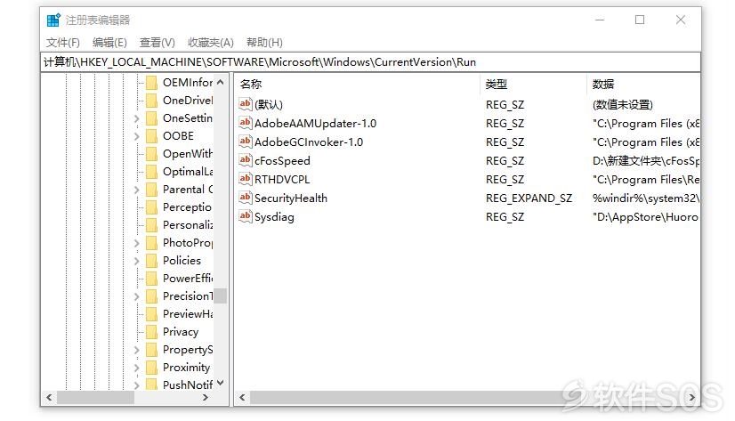The width and height of the screenshot is (735, 421).
Task: Click the folder icon of PropertyS key
Action: [x=151, y=350]
